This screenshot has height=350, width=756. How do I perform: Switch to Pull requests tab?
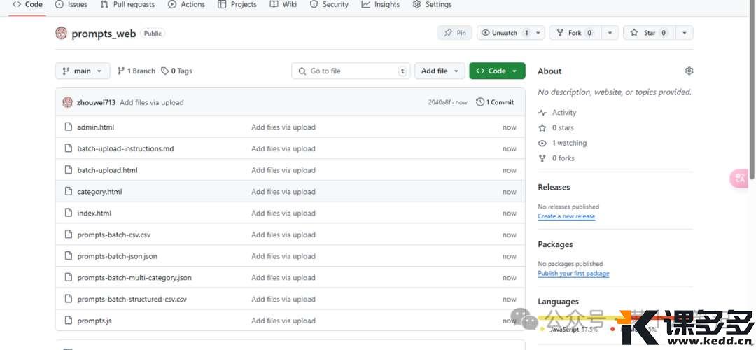[x=128, y=4]
